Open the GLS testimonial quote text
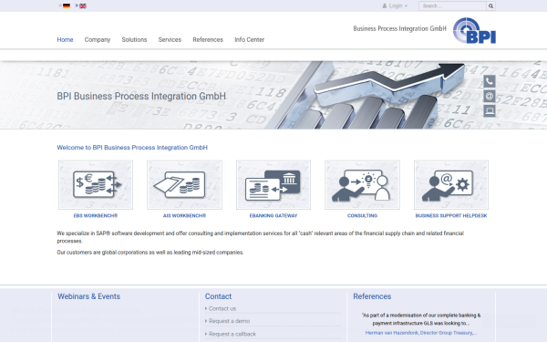Image resolution: width=547 pixels, height=342 pixels. tap(421, 319)
